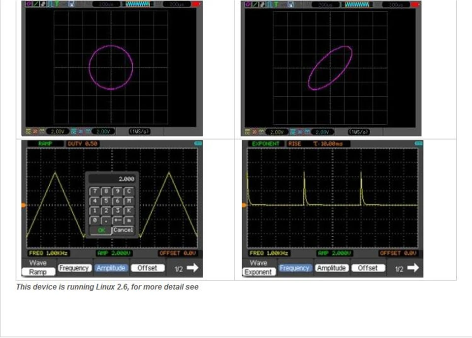This screenshot has height=338, width=472.
Task: Select Frequency on the Exponent screen
Action: tap(294, 268)
